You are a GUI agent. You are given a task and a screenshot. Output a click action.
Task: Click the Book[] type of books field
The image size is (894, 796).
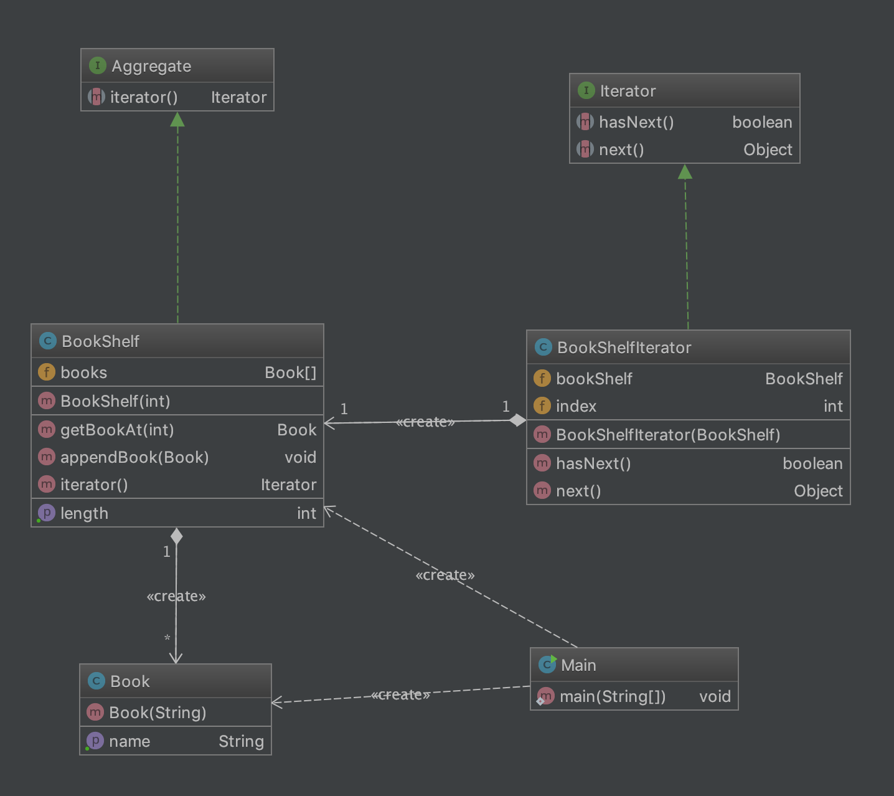(x=291, y=372)
